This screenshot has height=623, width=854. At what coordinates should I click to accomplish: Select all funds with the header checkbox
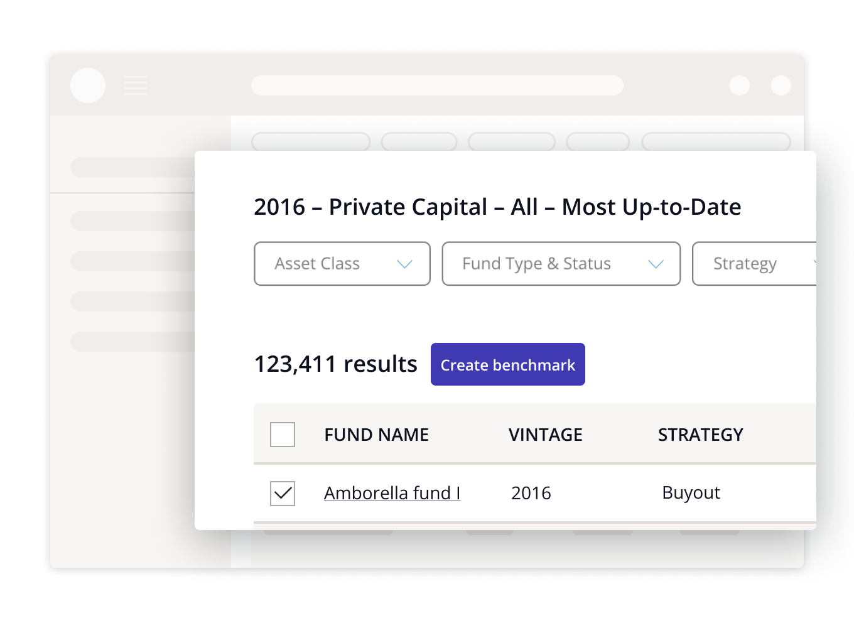click(282, 434)
